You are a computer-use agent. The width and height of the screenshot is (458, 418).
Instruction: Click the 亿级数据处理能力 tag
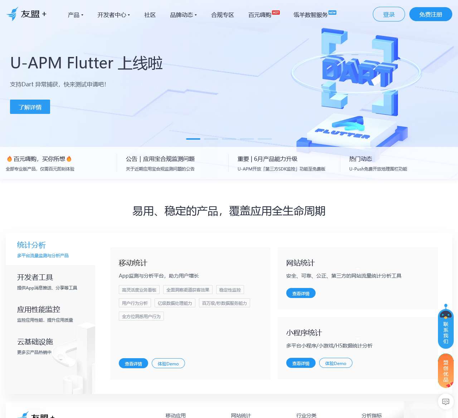(x=175, y=303)
